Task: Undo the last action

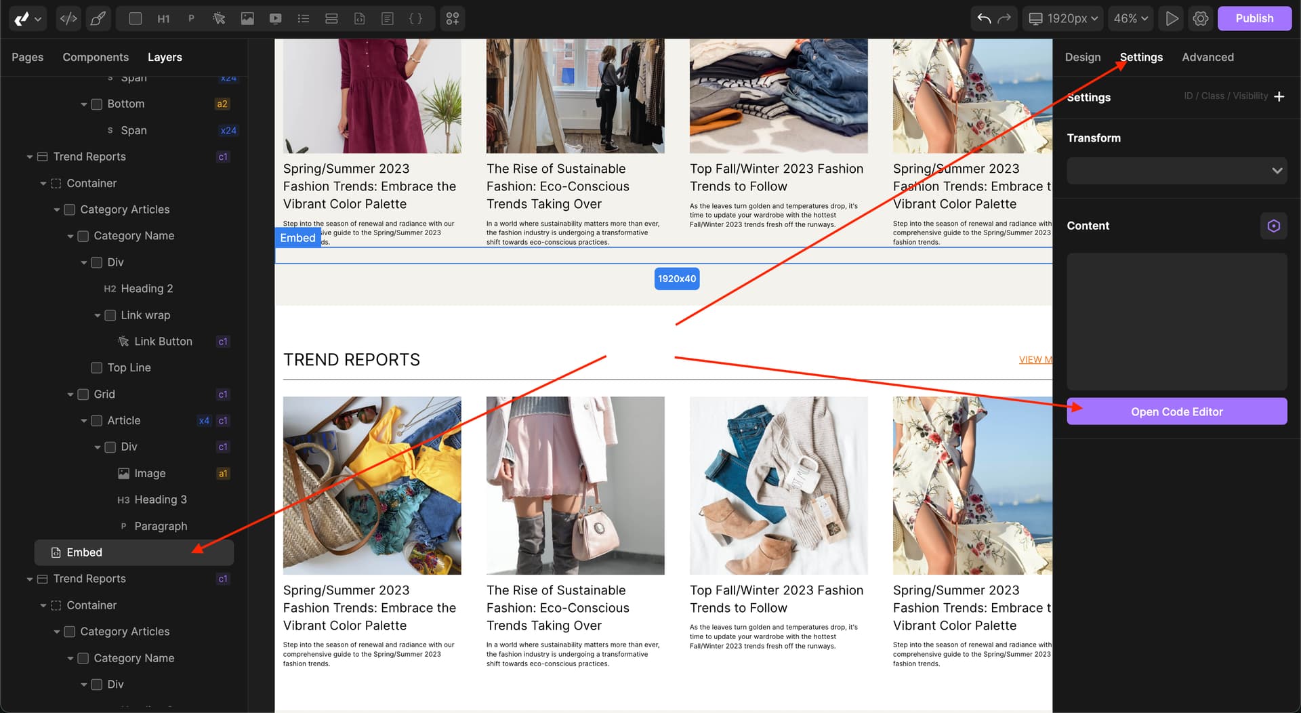Action: [x=984, y=18]
